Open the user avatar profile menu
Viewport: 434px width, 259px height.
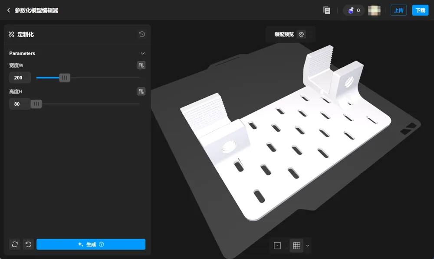tap(374, 10)
